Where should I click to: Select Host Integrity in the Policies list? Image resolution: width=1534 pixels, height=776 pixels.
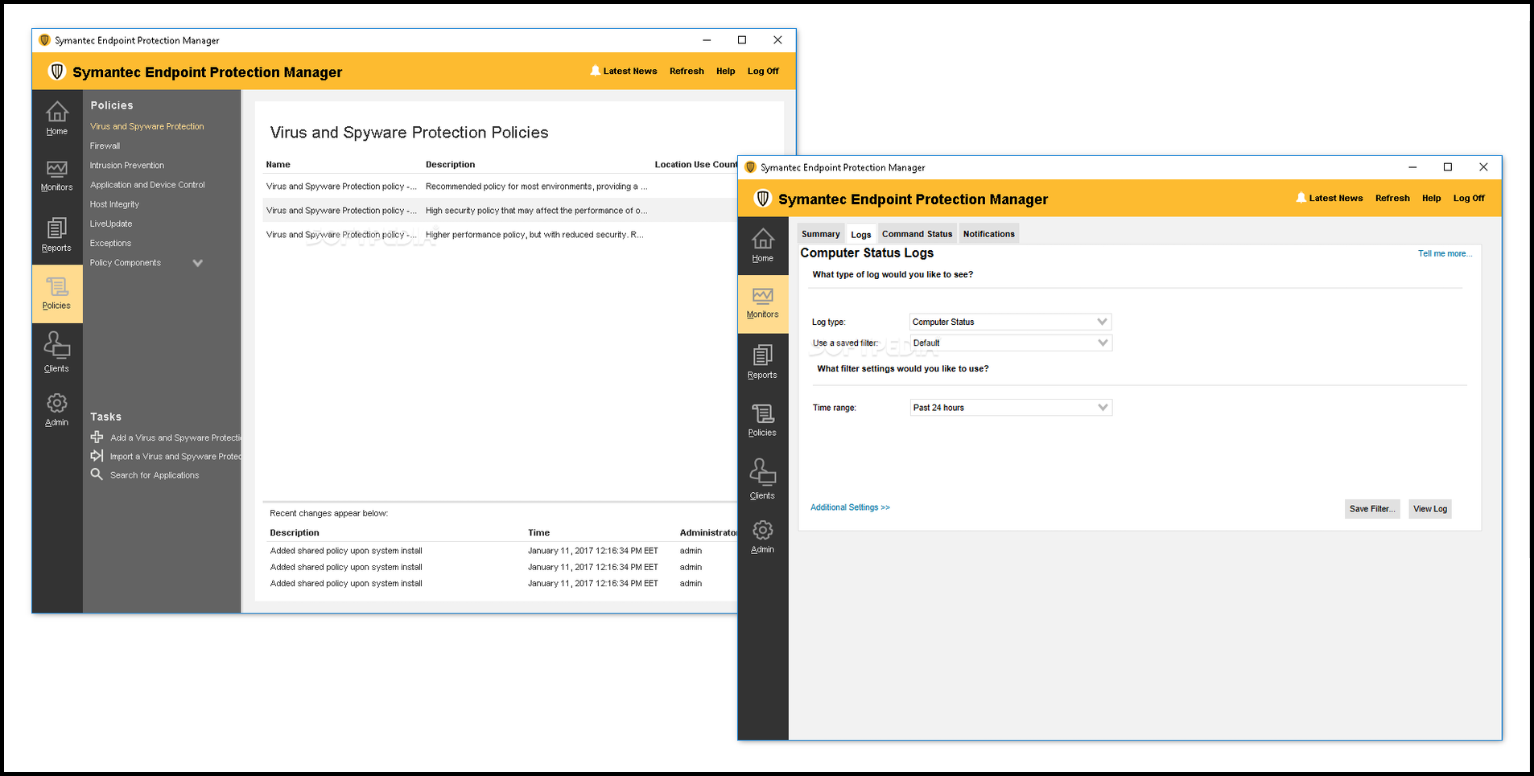114,204
